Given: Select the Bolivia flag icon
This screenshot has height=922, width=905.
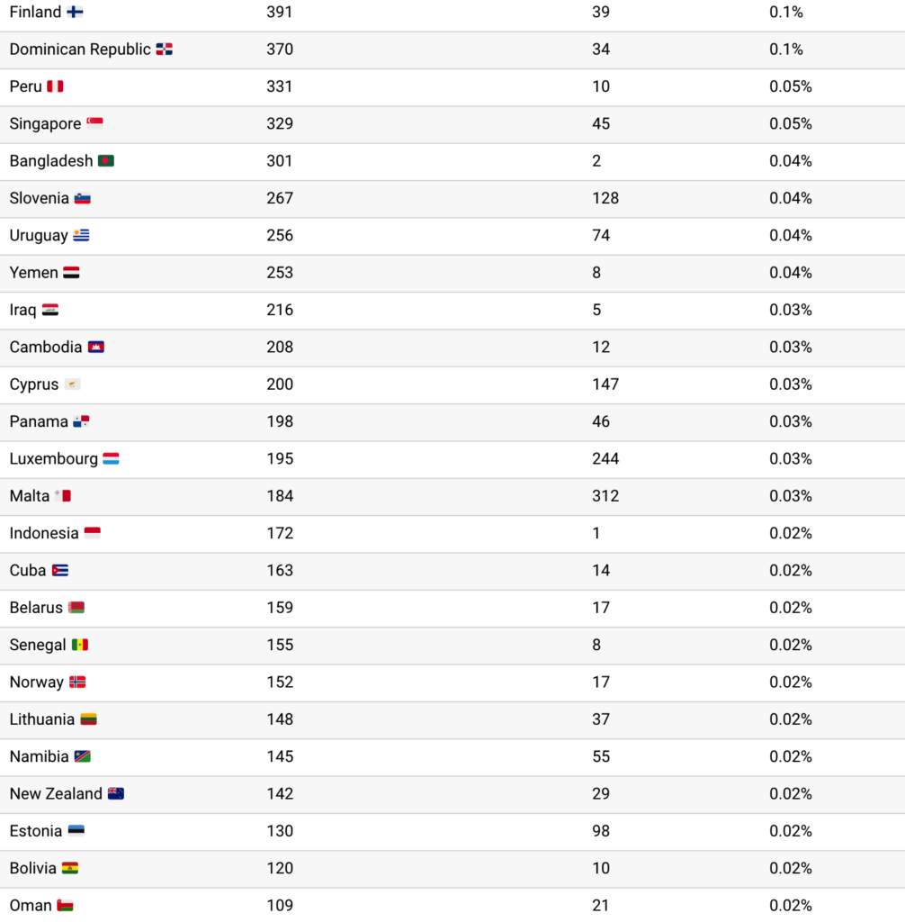Looking at the screenshot, I should pyautogui.click(x=69, y=869).
